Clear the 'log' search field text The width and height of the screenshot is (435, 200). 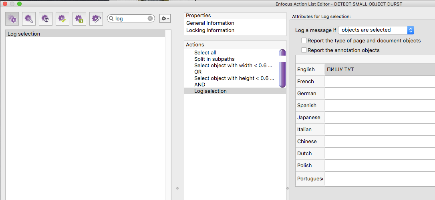coord(150,18)
